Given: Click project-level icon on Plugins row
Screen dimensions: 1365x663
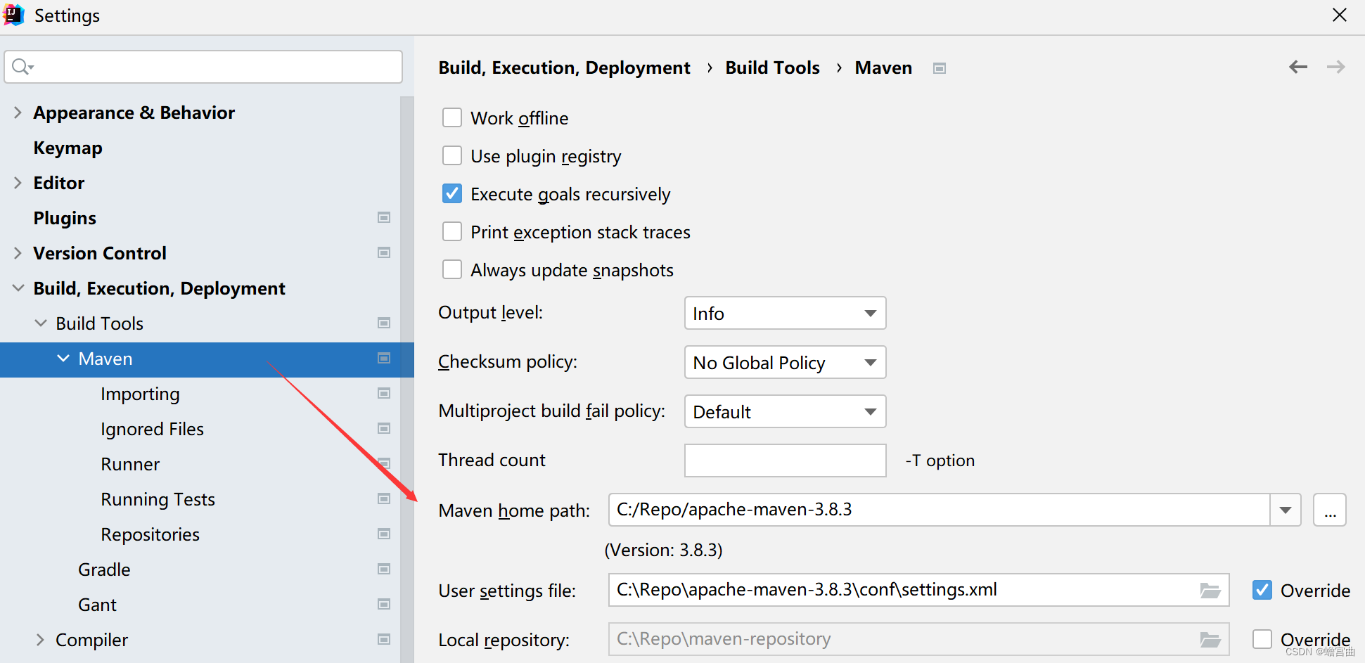Looking at the screenshot, I should pos(384,217).
